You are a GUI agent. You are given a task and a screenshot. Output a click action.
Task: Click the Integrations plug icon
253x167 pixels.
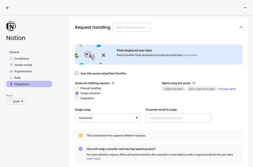tap(11, 84)
